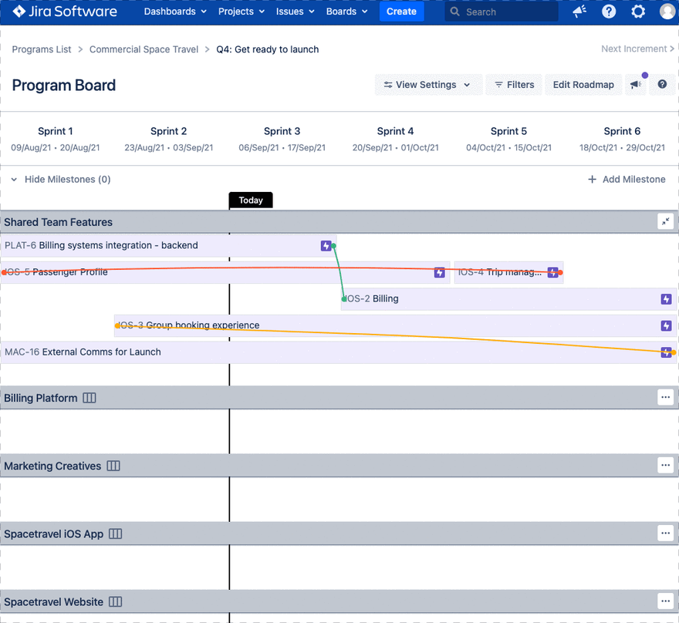679x623 pixels.
Task: Open the settings gear in navbar
Action: pos(638,12)
